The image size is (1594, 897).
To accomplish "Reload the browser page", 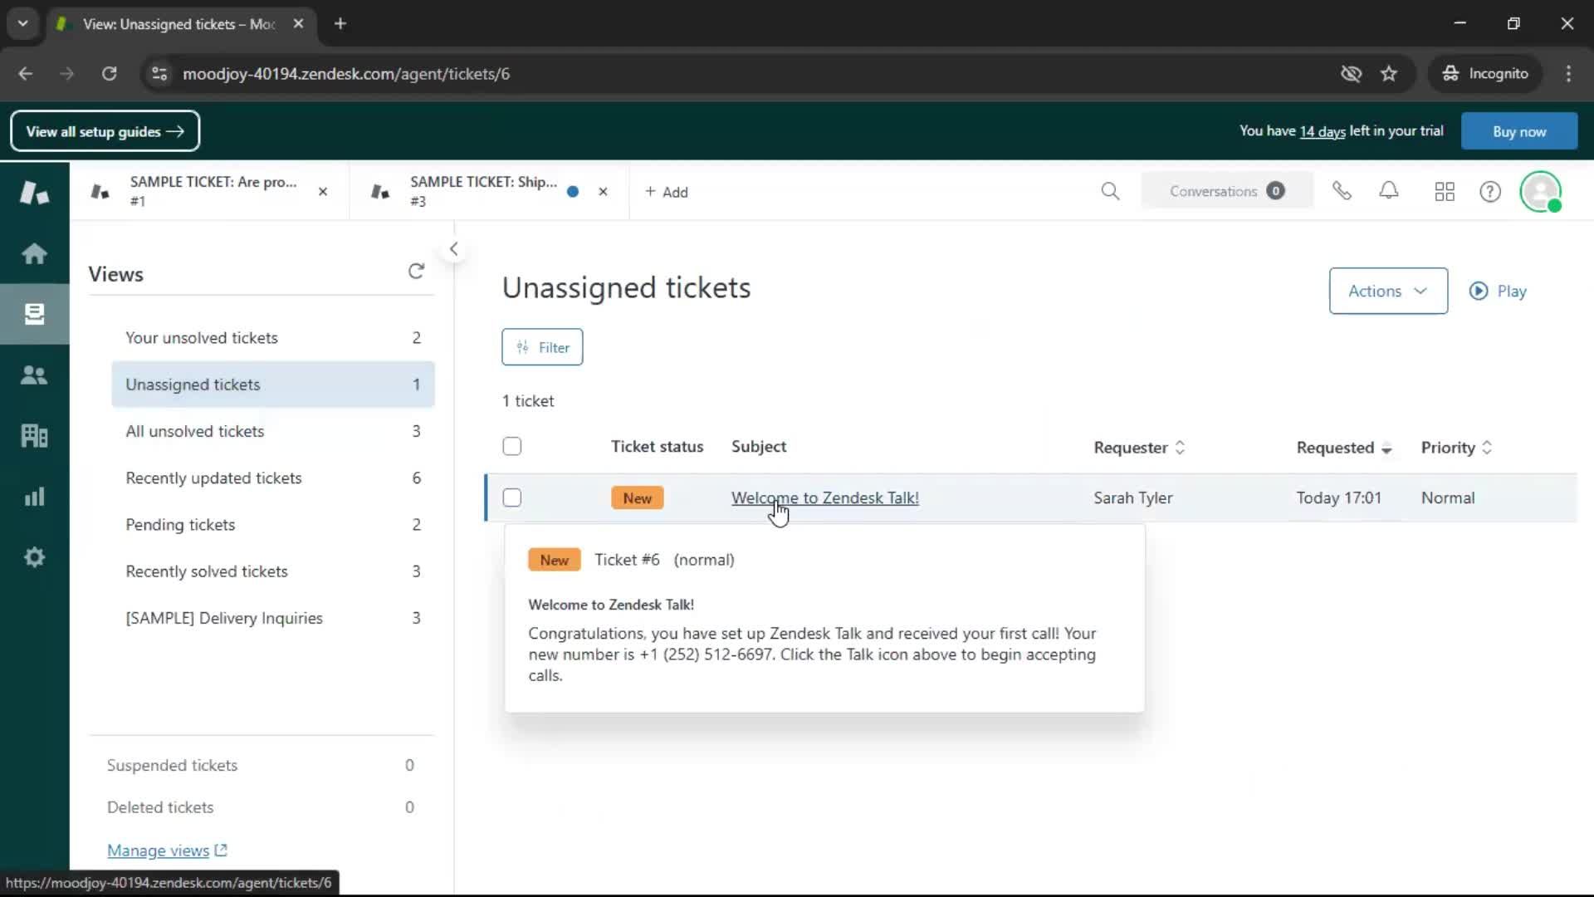I will pyautogui.click(x=109, y=74).
